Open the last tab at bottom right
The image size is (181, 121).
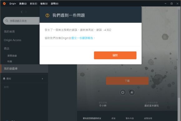tap(148, 118)
